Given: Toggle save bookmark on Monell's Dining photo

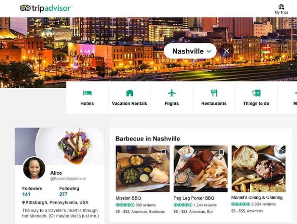Looking at the screenshot, I should 280,152.
